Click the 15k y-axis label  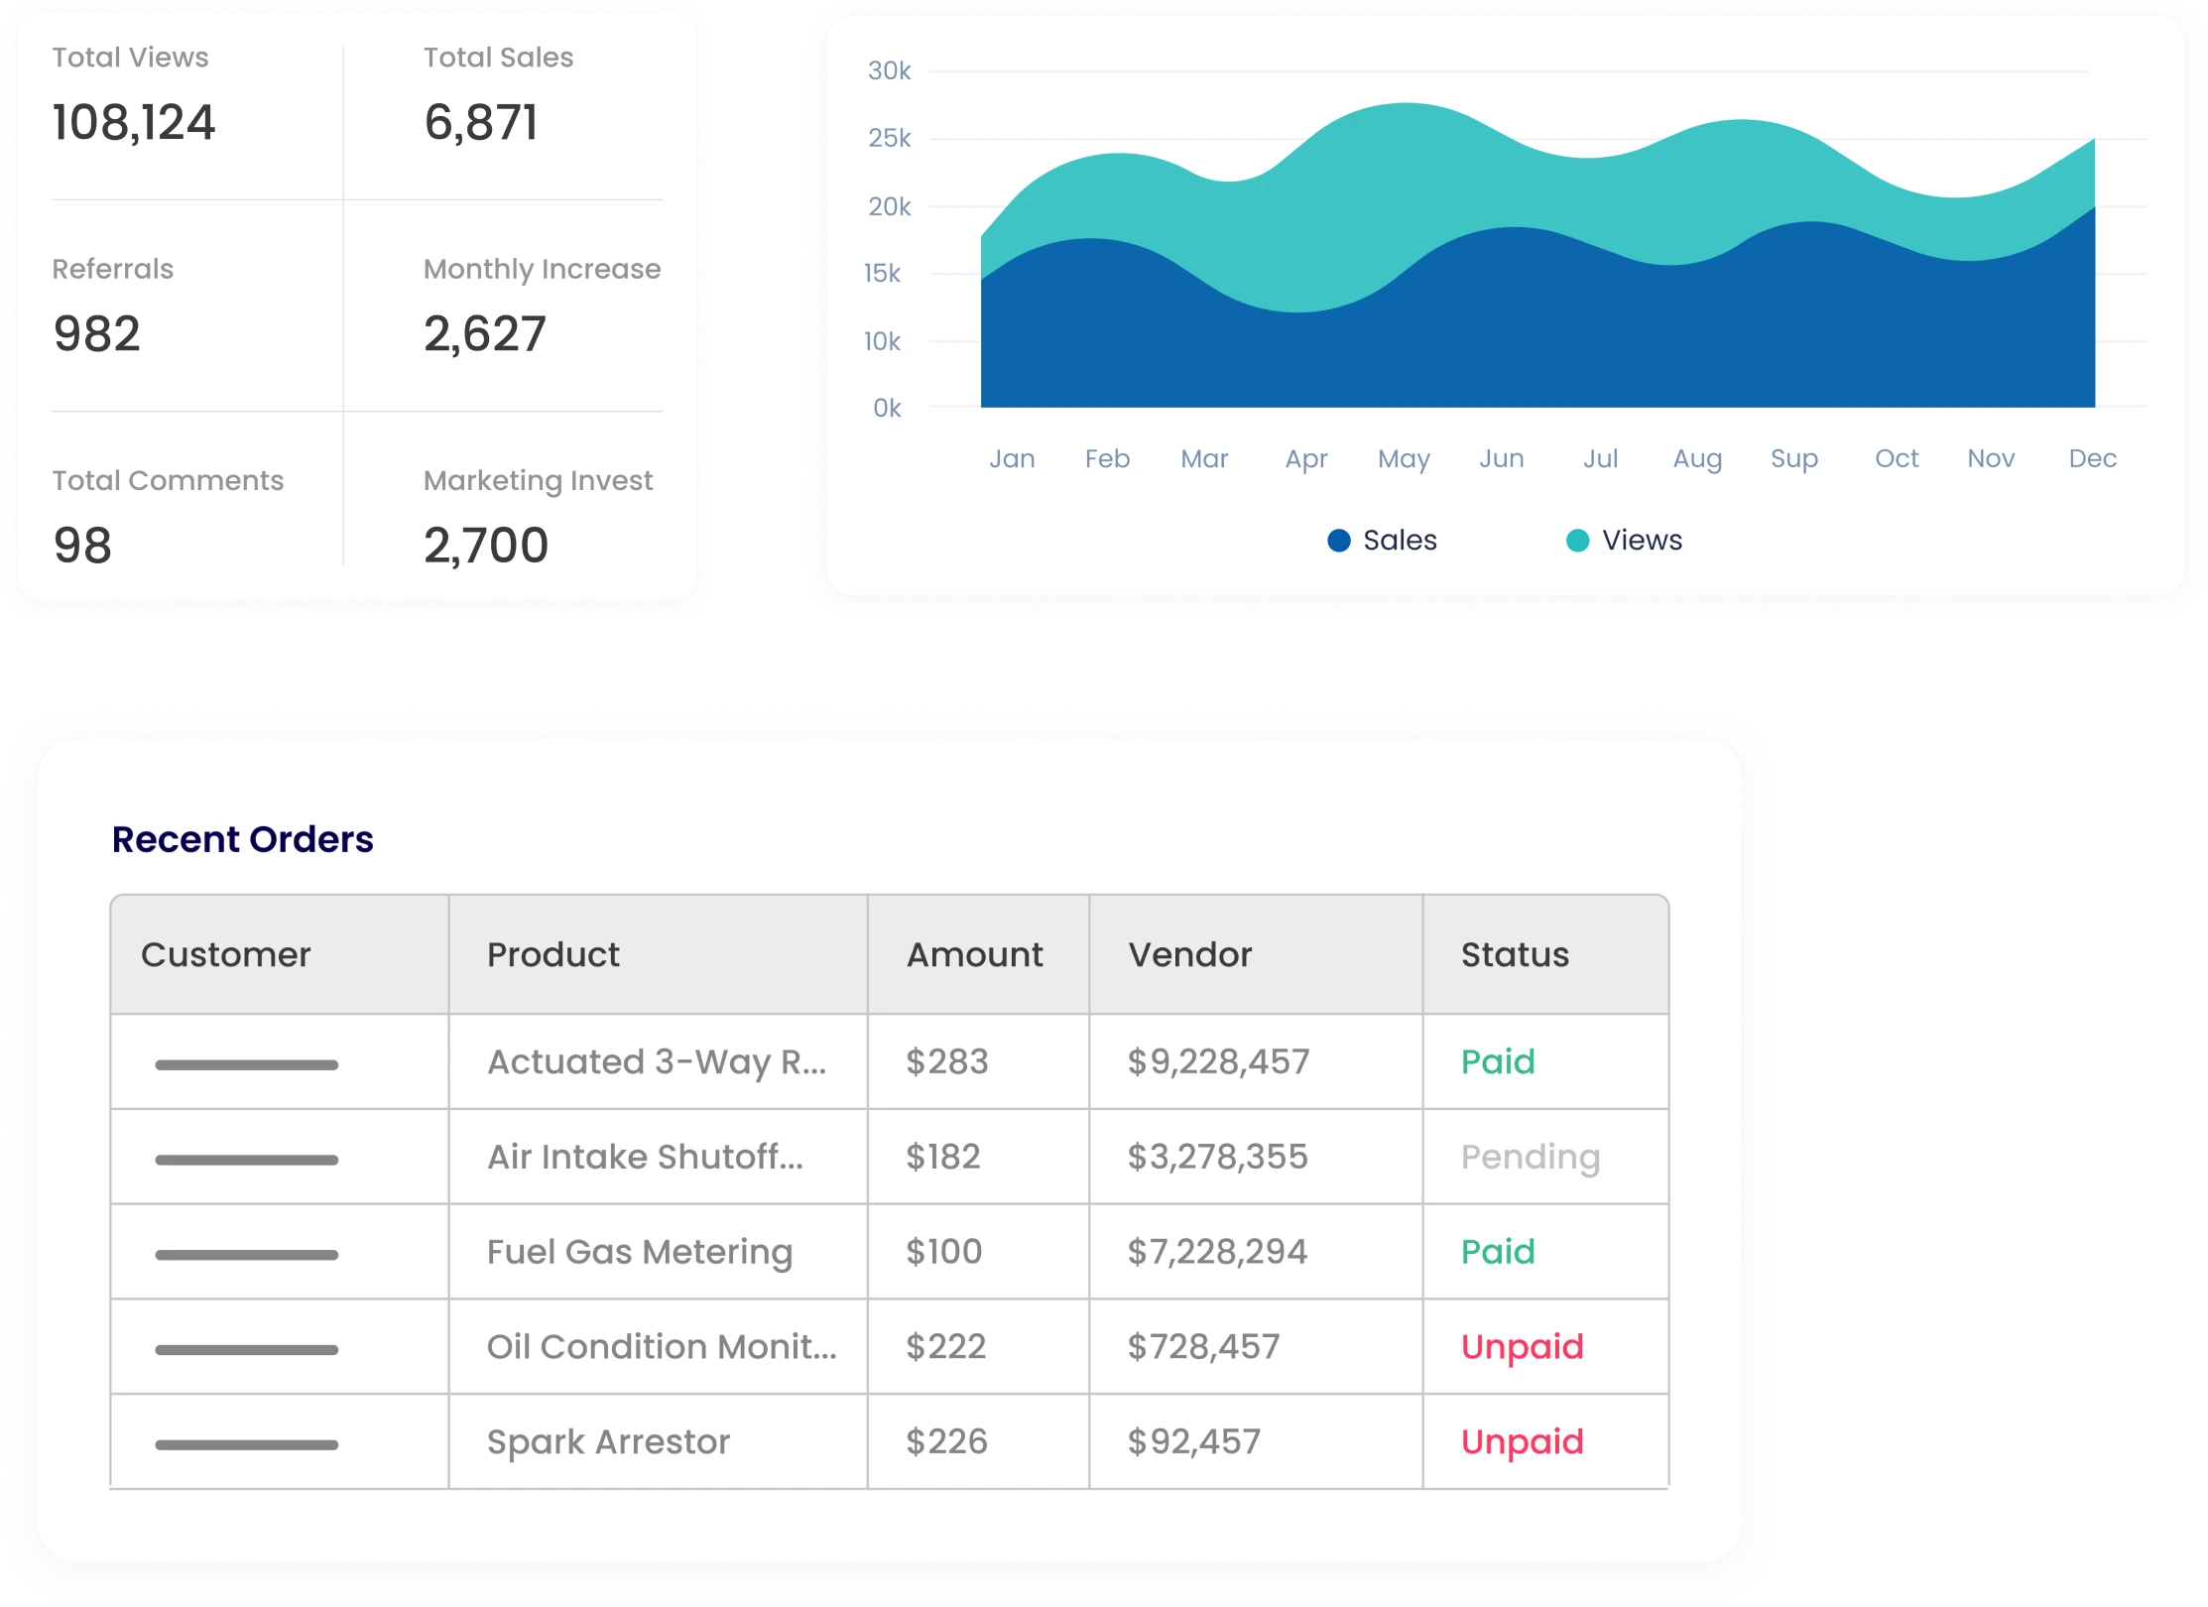pos(883,274)
